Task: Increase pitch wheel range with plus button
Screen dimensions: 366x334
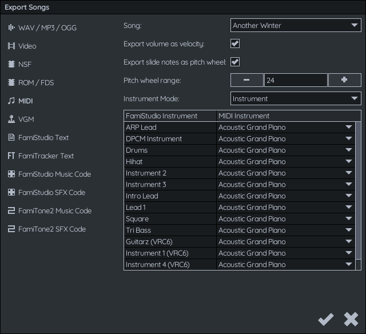Action: (x=345, y=80)
